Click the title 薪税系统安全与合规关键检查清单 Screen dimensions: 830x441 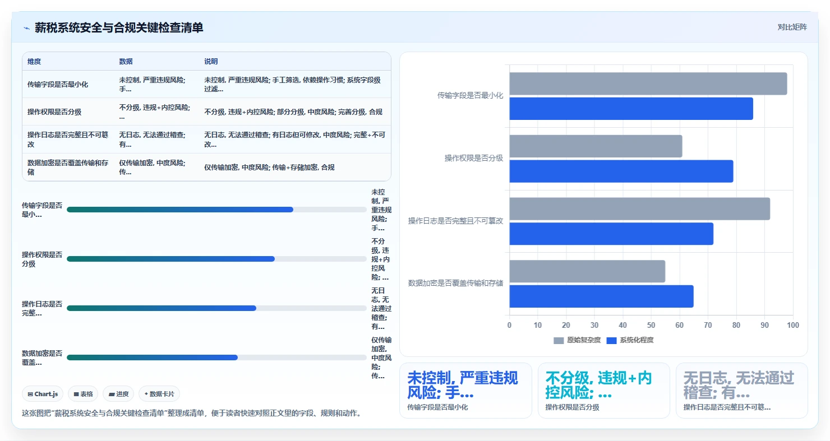(x=119, y=27)
